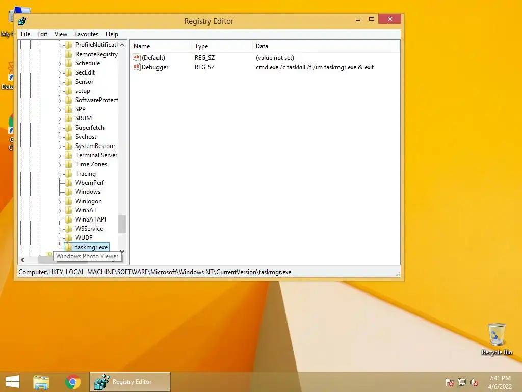The height and width of the screenshot is (392, 522).
Task: Click the SystemRestore folder icon
Action: click(69, 146)
